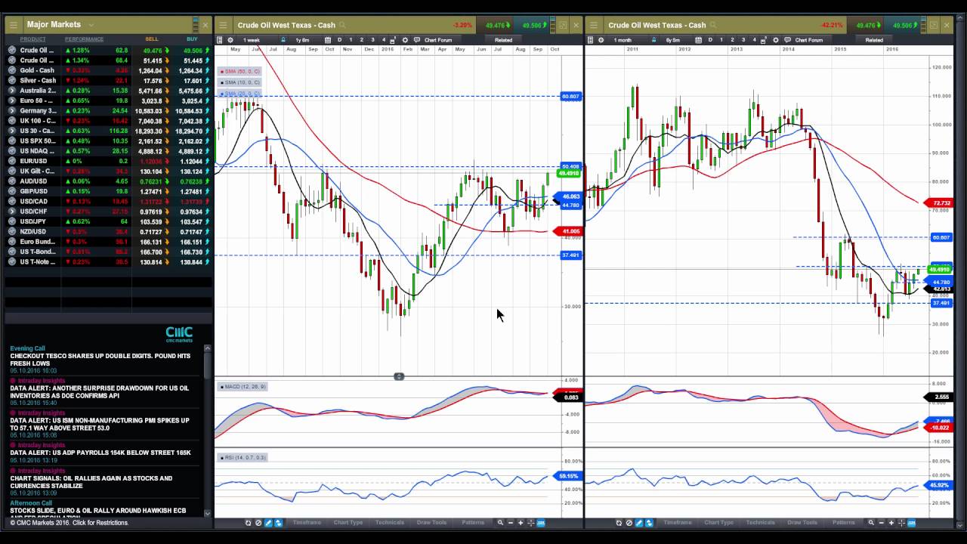967x544 pixels.
Task: Click search icon beside right chart title
Action: (x=712, y=25)
